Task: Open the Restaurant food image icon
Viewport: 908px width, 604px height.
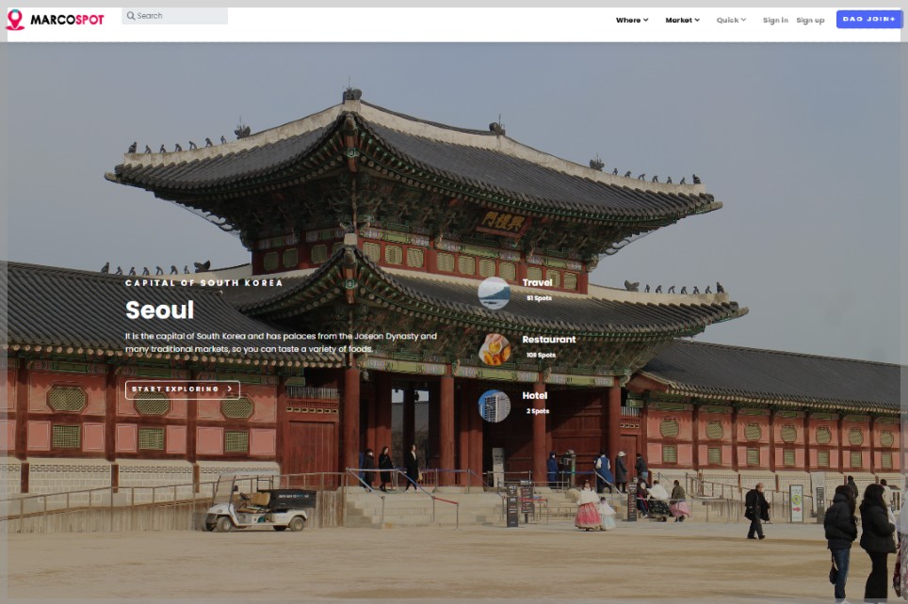Action: [494, 349]
